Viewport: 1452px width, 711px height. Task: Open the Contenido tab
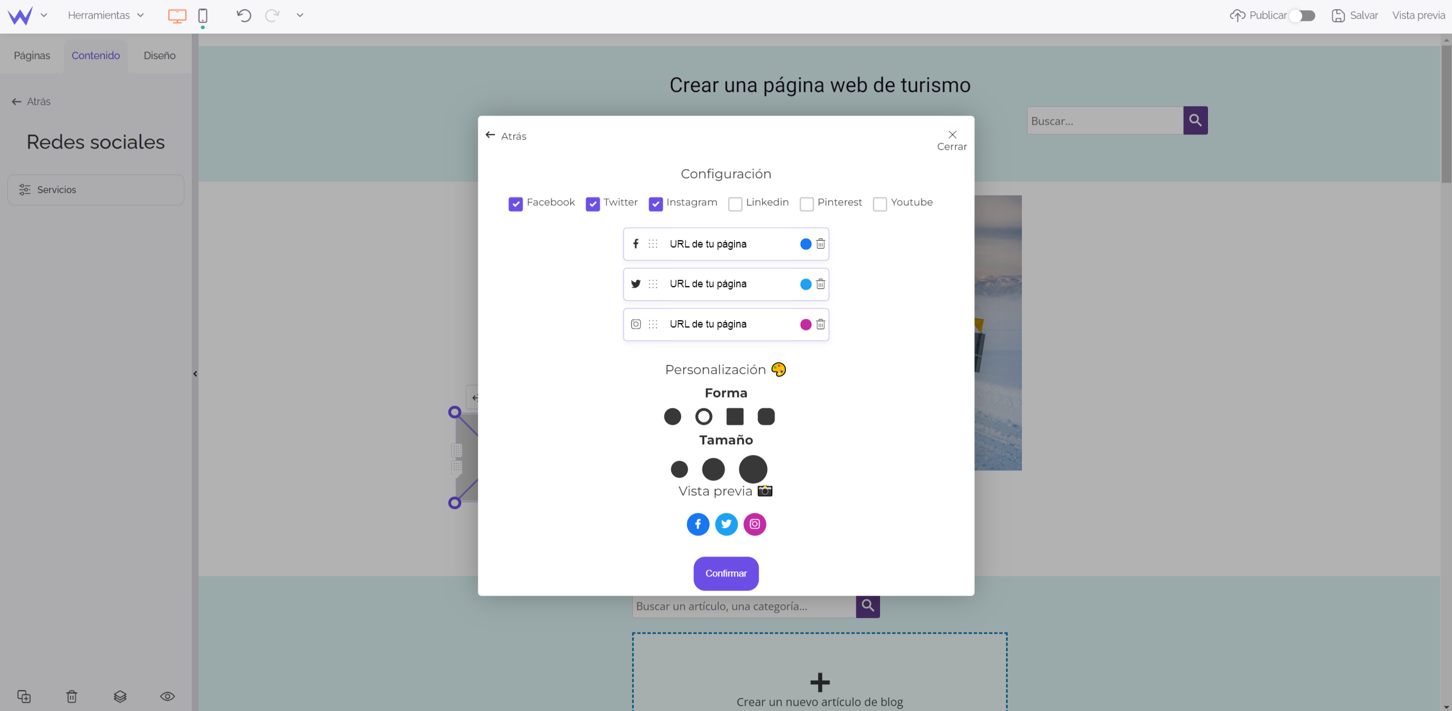coord(96,56)
